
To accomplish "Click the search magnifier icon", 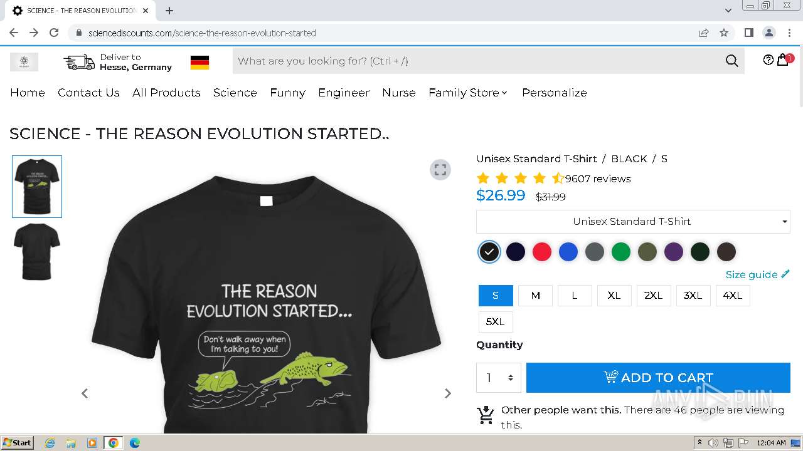I will point(731,61).
